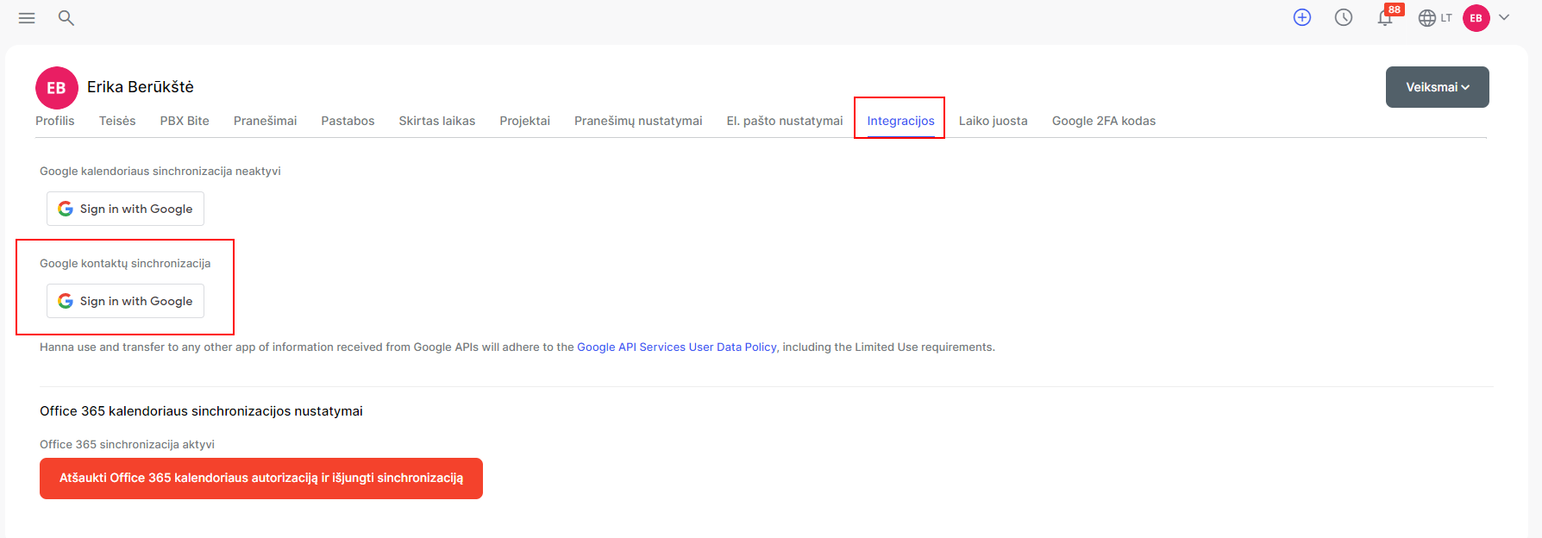Viewport: 1542px width, 538px height.
Task: Open the Google 2FA kodas tab
Action: [x=1104, y=121]
